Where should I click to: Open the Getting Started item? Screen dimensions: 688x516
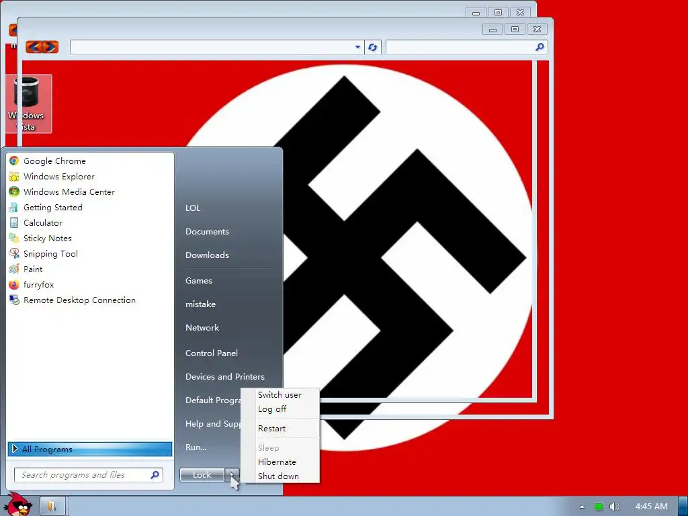[52, 207]
